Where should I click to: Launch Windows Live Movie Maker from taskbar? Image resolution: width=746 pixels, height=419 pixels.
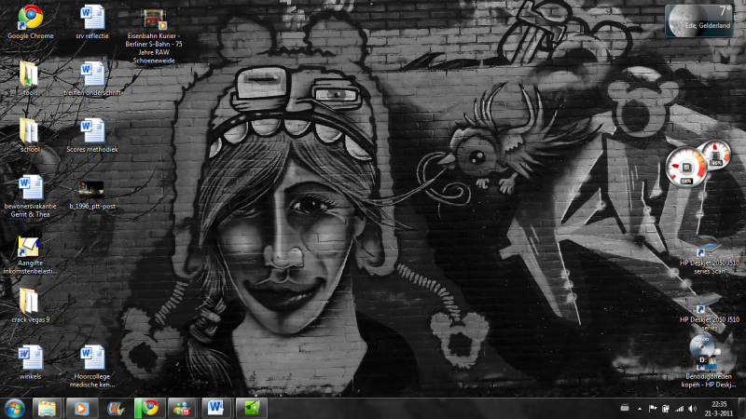[x=115, y=408]
